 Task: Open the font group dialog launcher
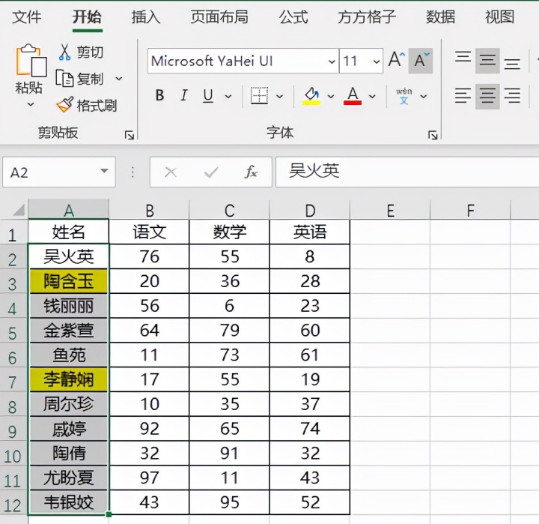433,135
